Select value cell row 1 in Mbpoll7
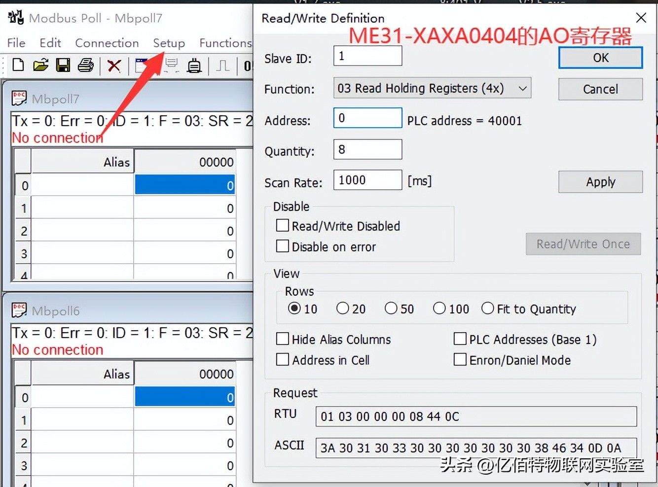Viewport: 658px width, 487px height. [x=185, y=208]
